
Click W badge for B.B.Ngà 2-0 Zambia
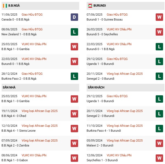(74, 143)
